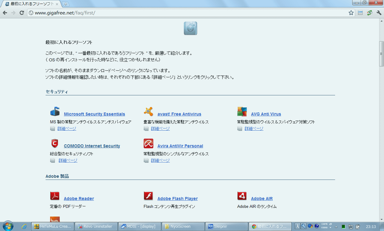Click the page icon under the COMODO description

pyautogui.click(x=53, y=161)
